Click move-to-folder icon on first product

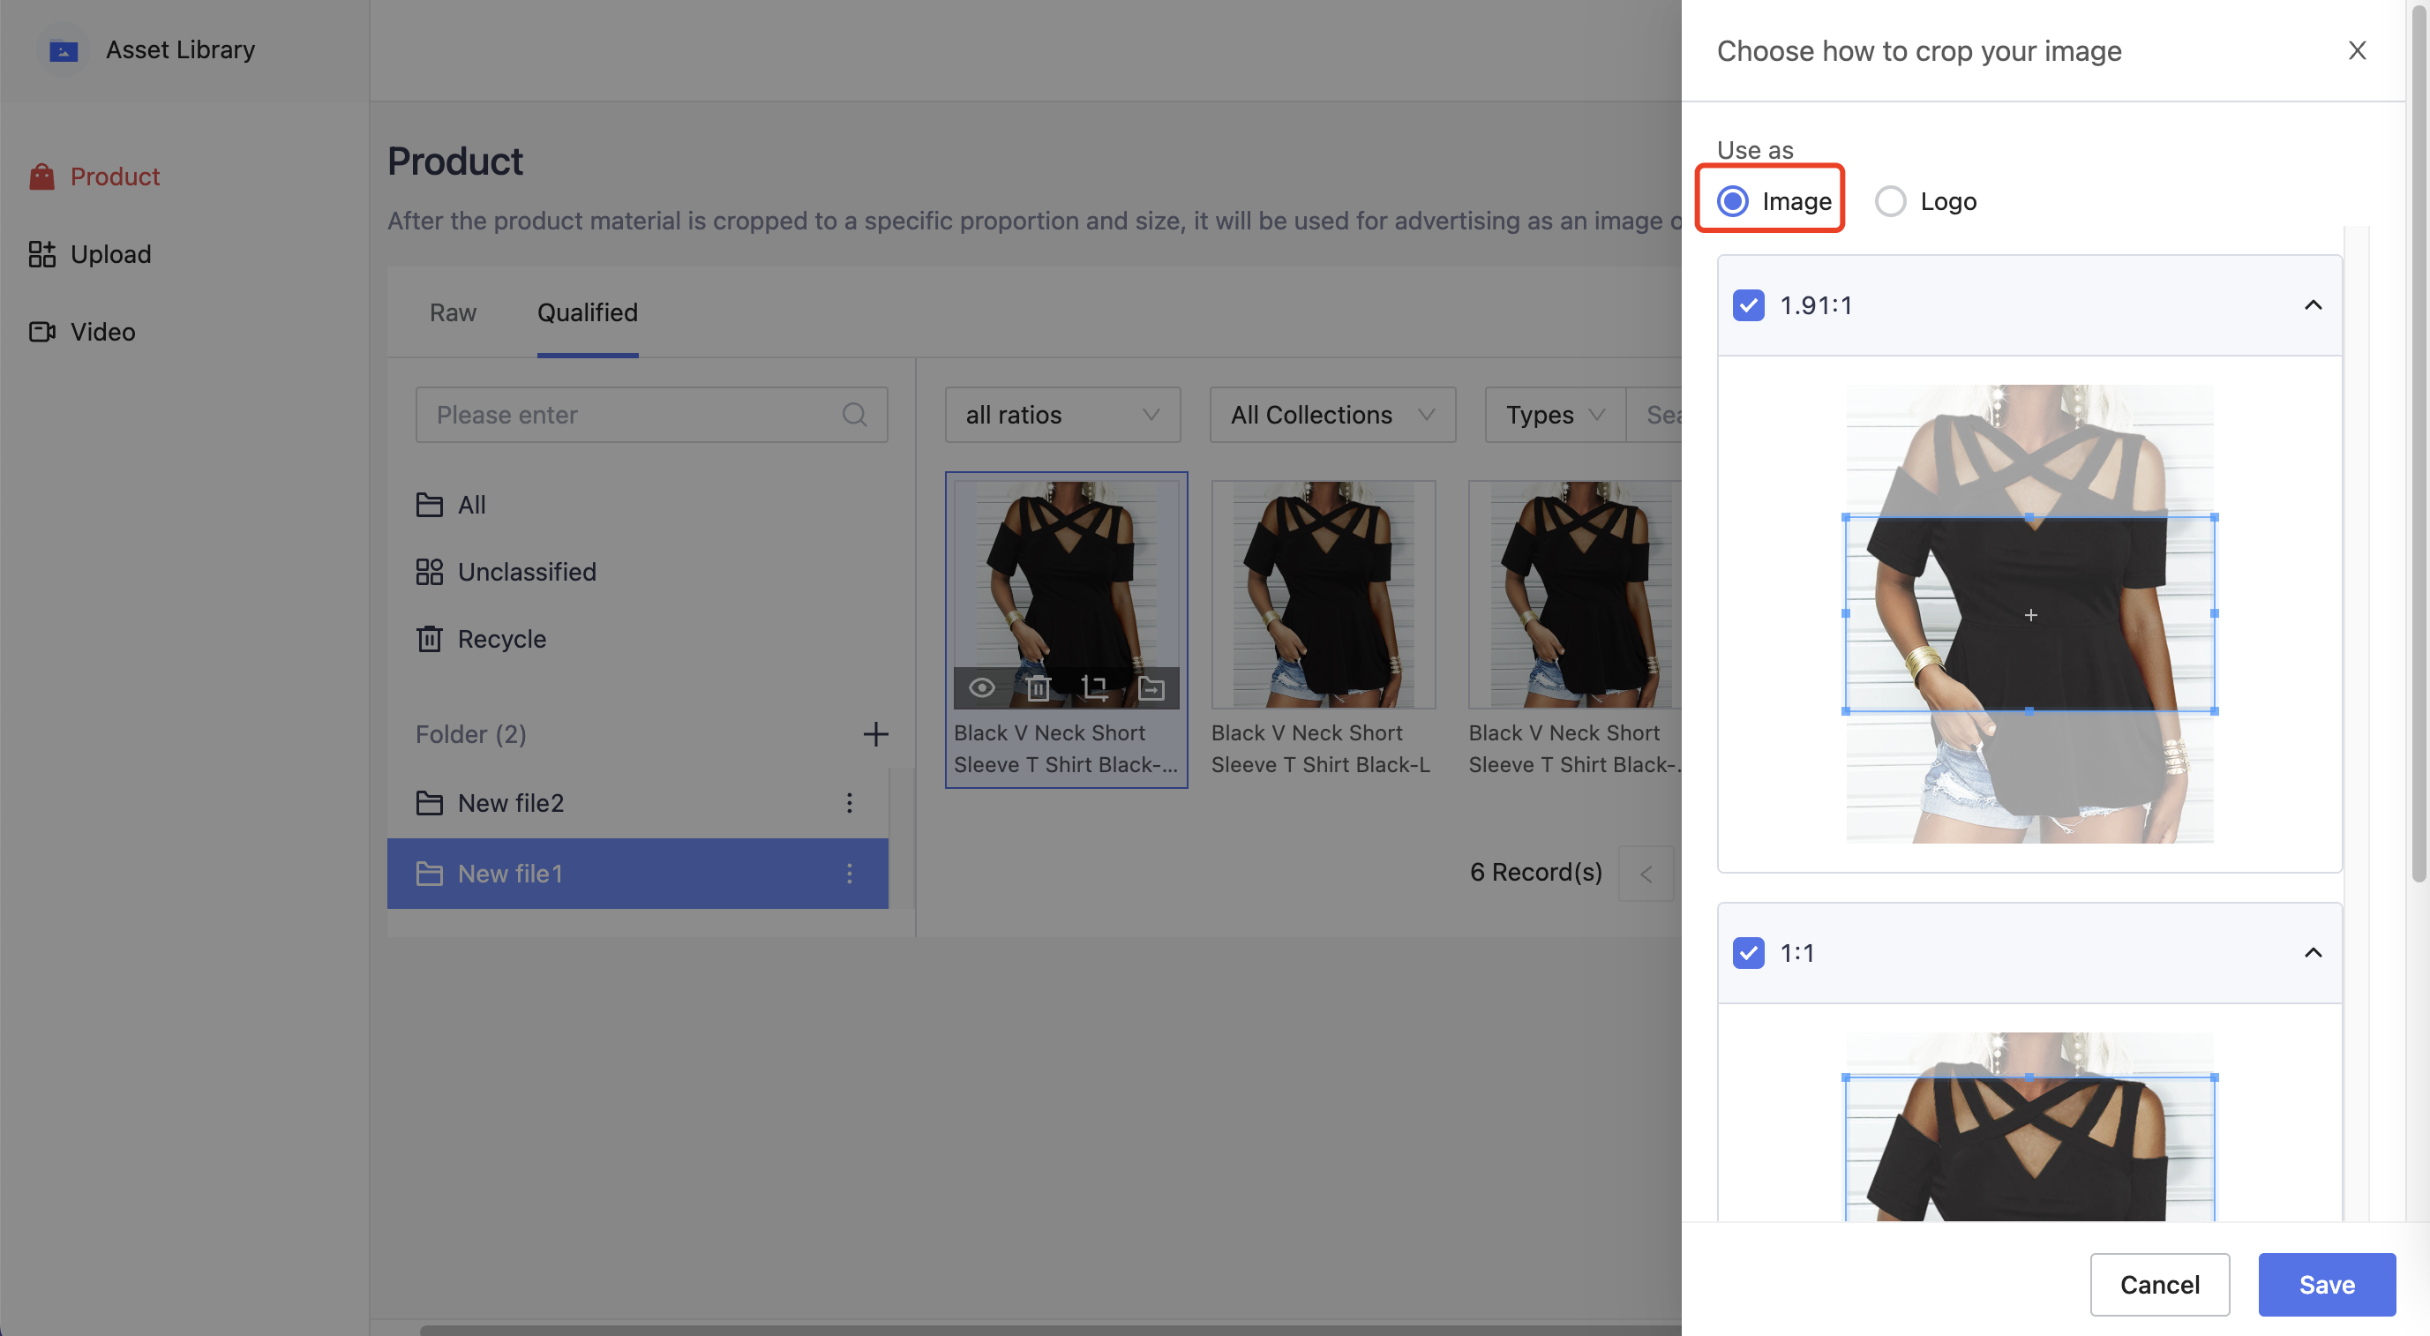pos(1151,687)
